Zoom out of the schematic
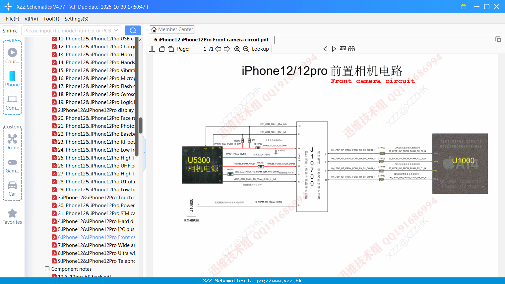This screenshot has height=284, width=505. 246,49
